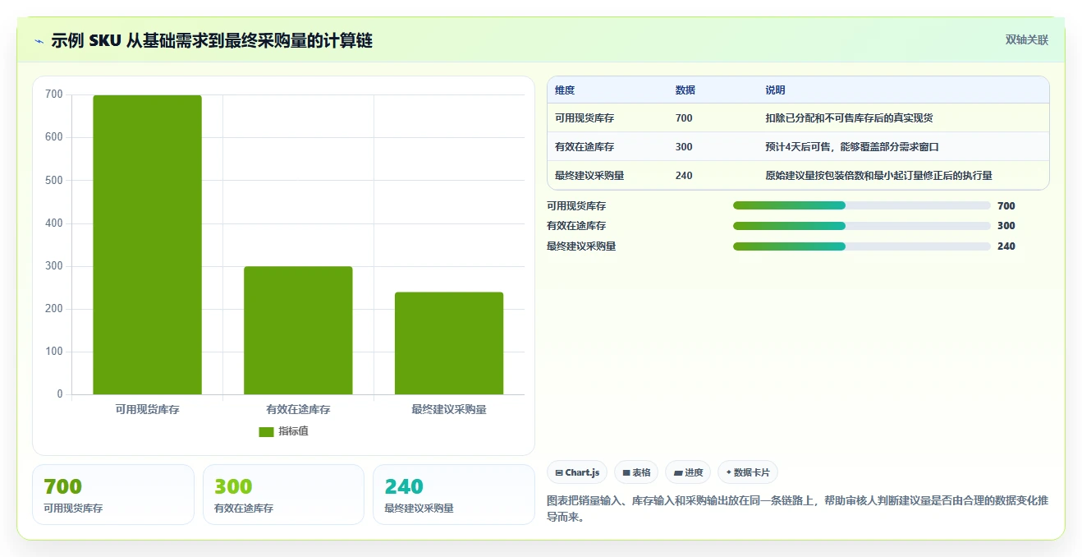The width and height of the screenshot is (1082, 557).
Task: Click table value 700
Action: pyautogui.click(x=684, y=118)
